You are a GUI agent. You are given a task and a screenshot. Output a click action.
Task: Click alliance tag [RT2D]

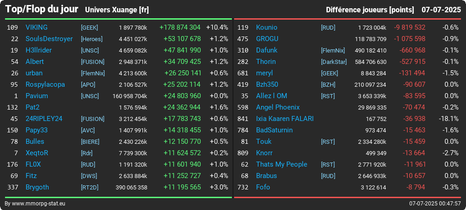click(x=90, y=188)
